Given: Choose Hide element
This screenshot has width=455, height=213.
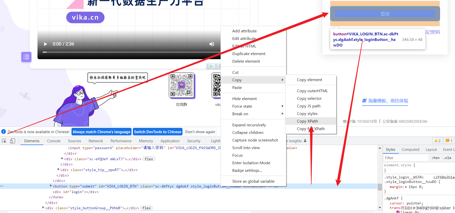Looking at the screenshot, I should 253,99.
